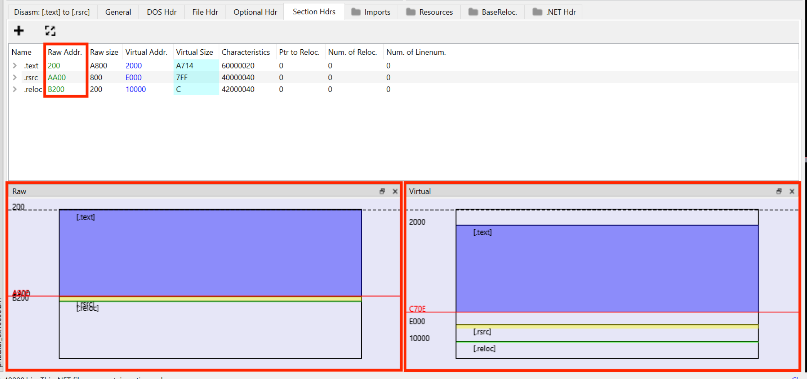Click the Name column header
The image size is (807, 379).
click(x=22, y=52)
